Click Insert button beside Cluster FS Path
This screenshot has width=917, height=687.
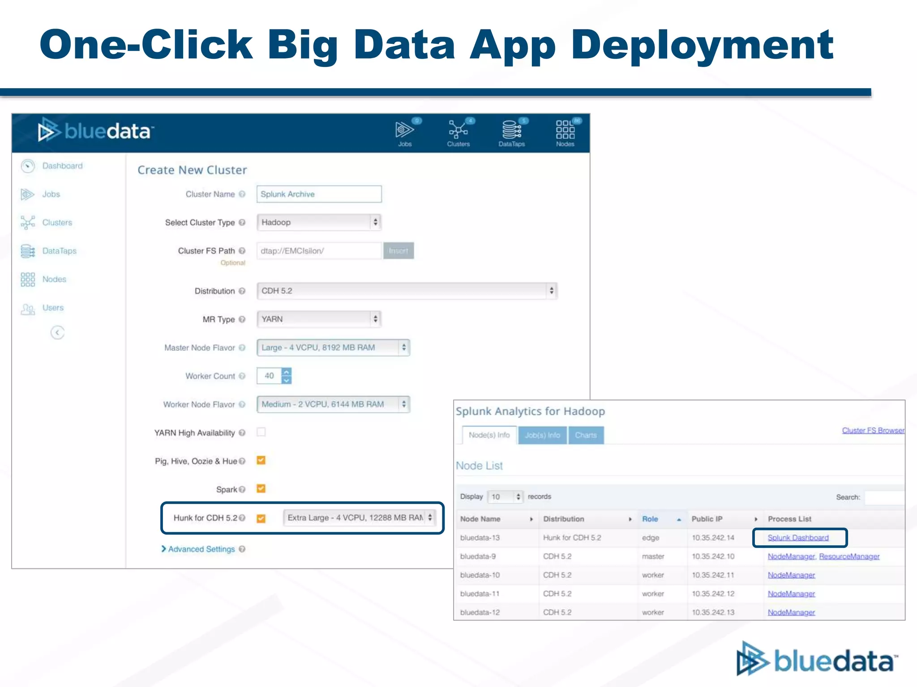point(399,251)
